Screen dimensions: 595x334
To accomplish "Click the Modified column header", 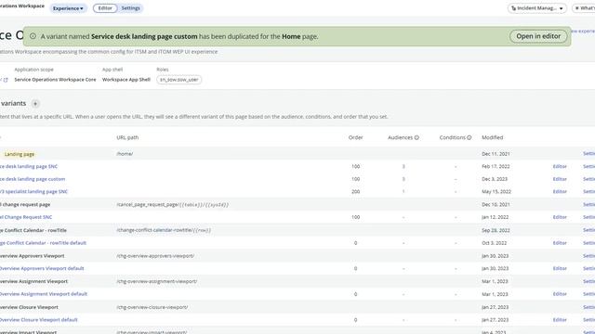I will coord(492,137).
